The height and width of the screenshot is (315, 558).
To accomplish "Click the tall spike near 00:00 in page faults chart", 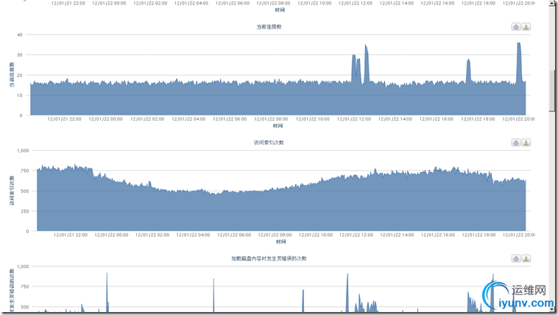I will pyautogui.click(x=107, y=292).
